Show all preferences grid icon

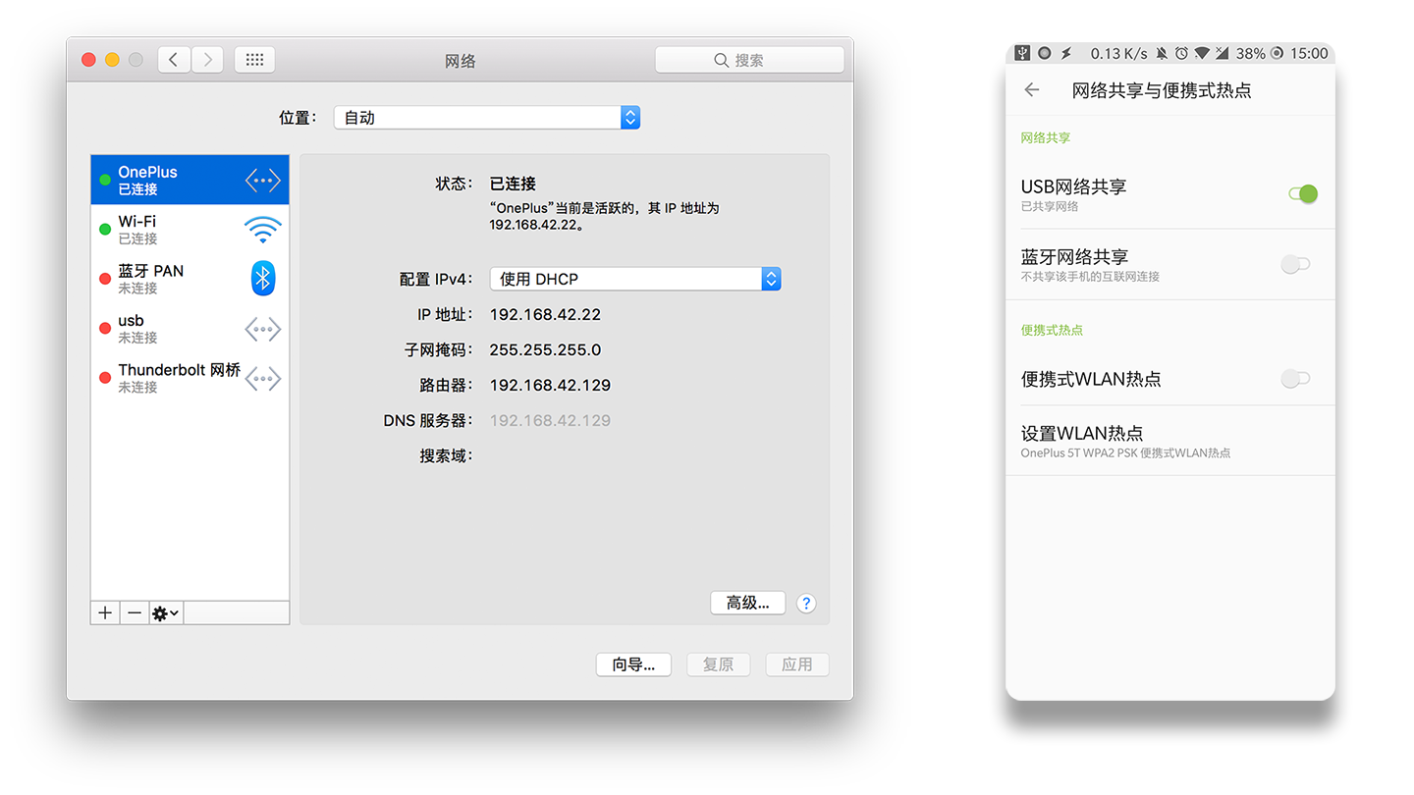(254, 60)
